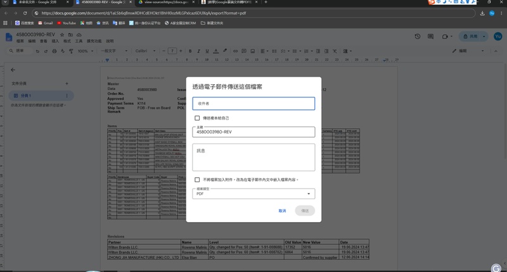Viewport: 507px width, 272px height.
Task: Open the View menu (查看)
Action: [x=43, y=41]
